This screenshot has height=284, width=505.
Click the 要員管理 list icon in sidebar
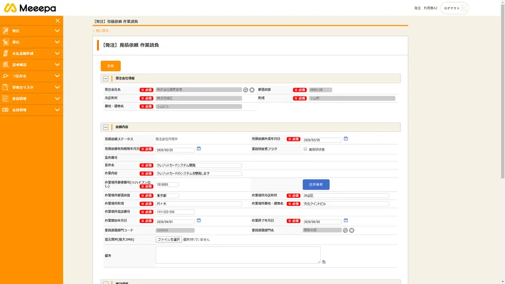6,98
